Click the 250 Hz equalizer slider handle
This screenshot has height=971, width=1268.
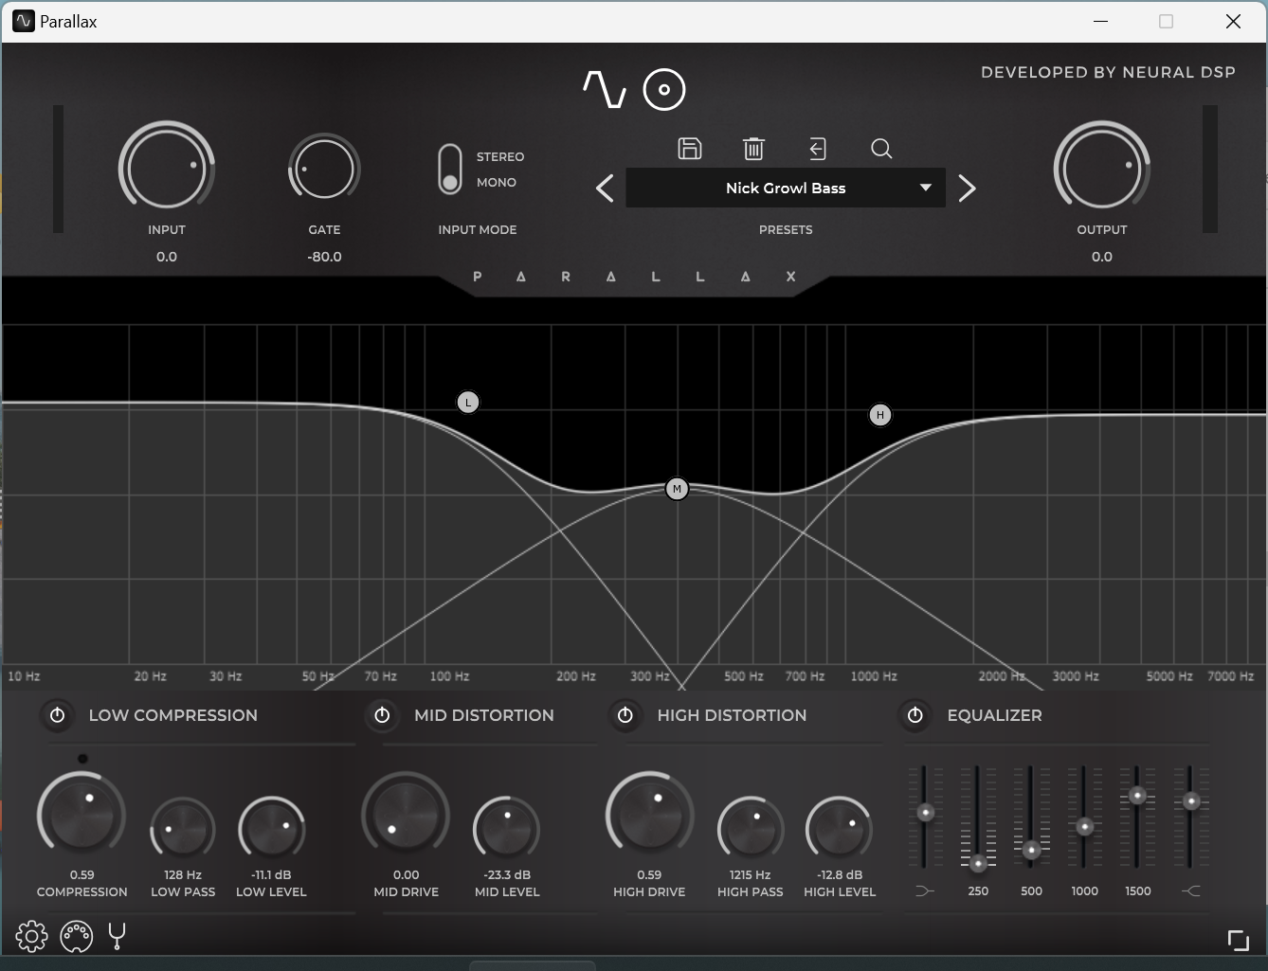(x=978, y=863)
